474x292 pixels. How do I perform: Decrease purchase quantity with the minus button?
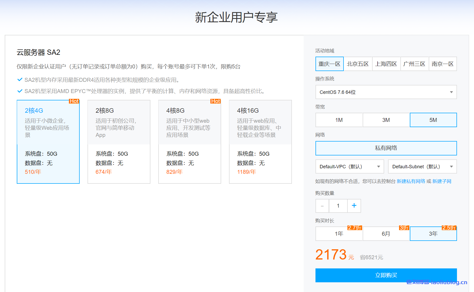(x=322, y=206)
